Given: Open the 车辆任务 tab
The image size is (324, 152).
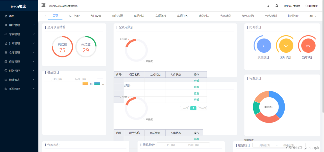Looking at the screenshot, I should [183, 16].
